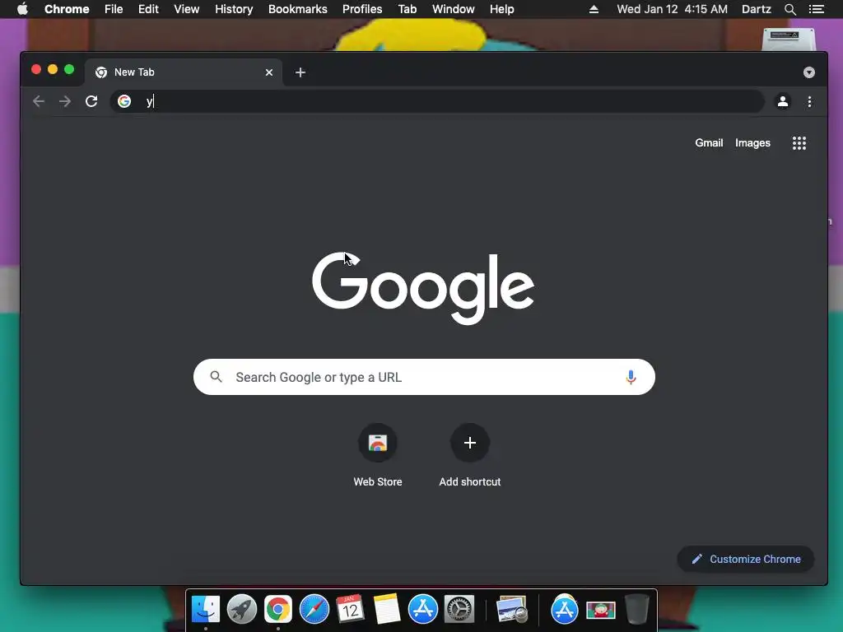This screenshot has height=632, width=843.
Task: Open Calendar from the Dock
Action: (x=350, y=610)
